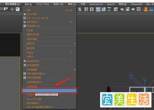Expand 材质编辑器 submenu arrow
This screenshot has height=110, width=154.
tap(75, 70)
